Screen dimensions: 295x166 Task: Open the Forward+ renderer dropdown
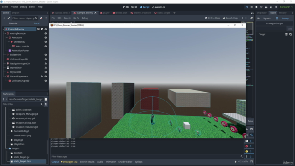click(286, 7)
